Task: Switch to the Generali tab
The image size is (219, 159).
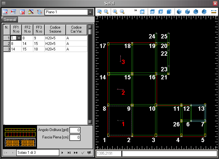Action: tap(10, 20)
